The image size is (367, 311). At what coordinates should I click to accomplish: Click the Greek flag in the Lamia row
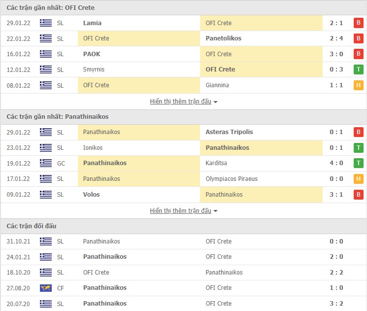tap(46, 23)
